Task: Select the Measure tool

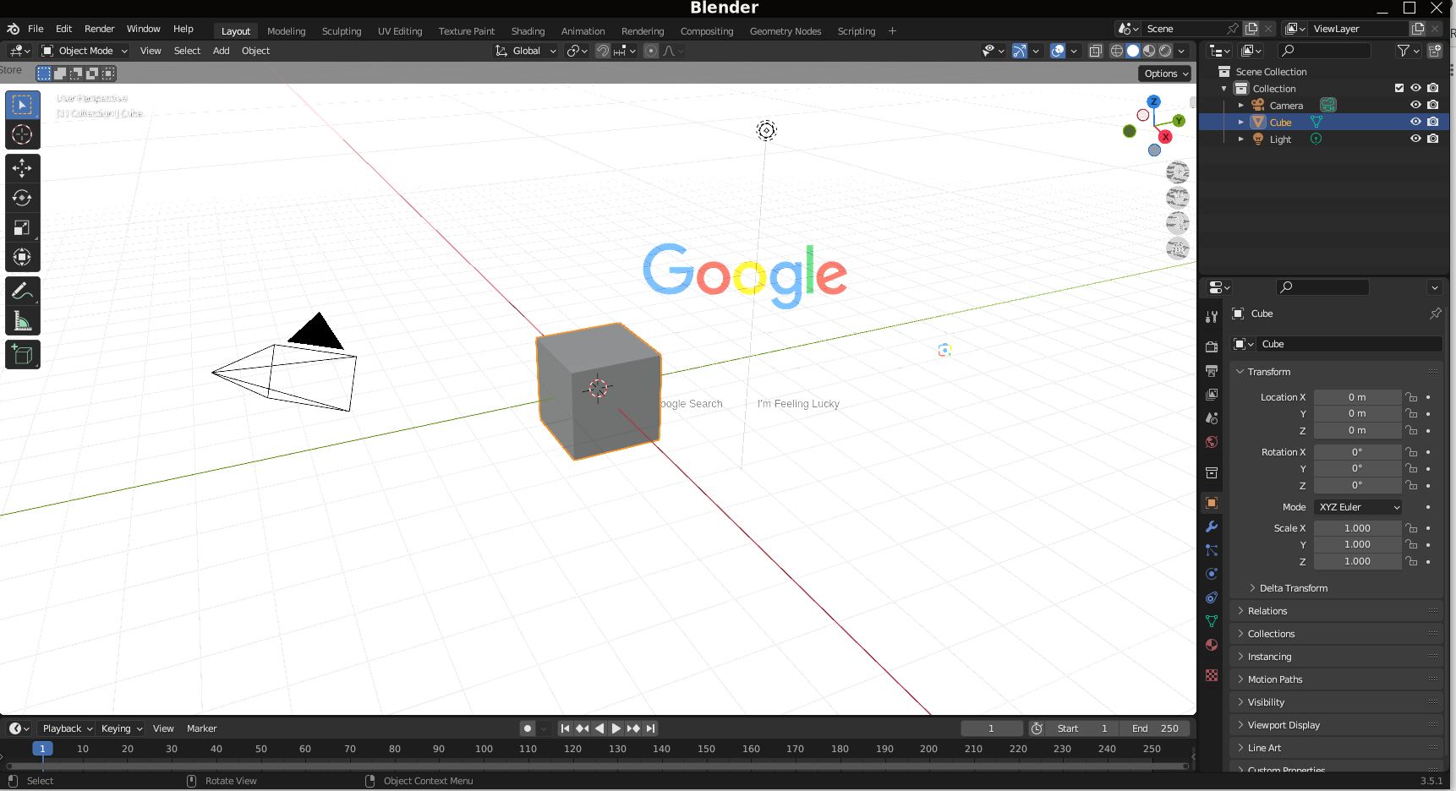Action: pyautogui.click(x=23, y=321)
